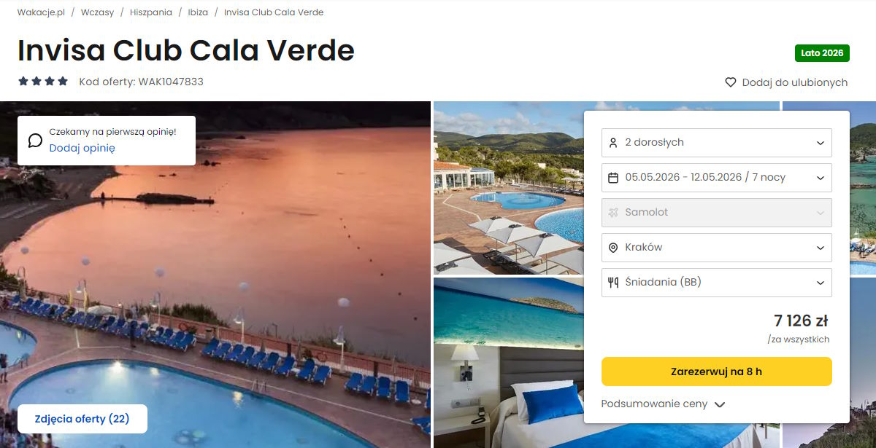The image size is (876, 448).
Task: Go to Hiszpania in the breadcrumb
Action: (151, 12)
